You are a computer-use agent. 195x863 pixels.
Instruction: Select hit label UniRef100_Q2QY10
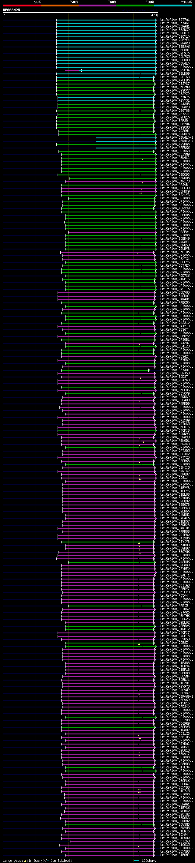click(x=175, y=36)
